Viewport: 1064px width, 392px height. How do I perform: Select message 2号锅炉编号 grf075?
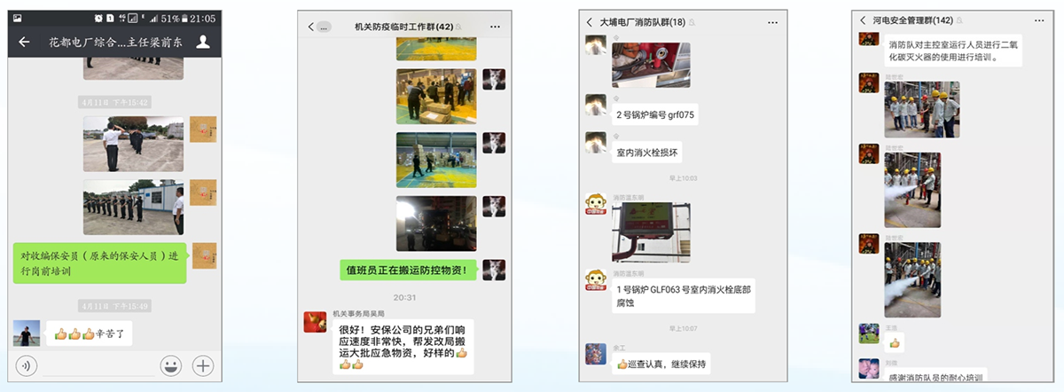point(655,114)
